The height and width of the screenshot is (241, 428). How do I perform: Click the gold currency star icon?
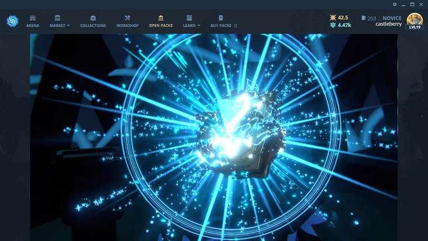click(x=333, y=17)
